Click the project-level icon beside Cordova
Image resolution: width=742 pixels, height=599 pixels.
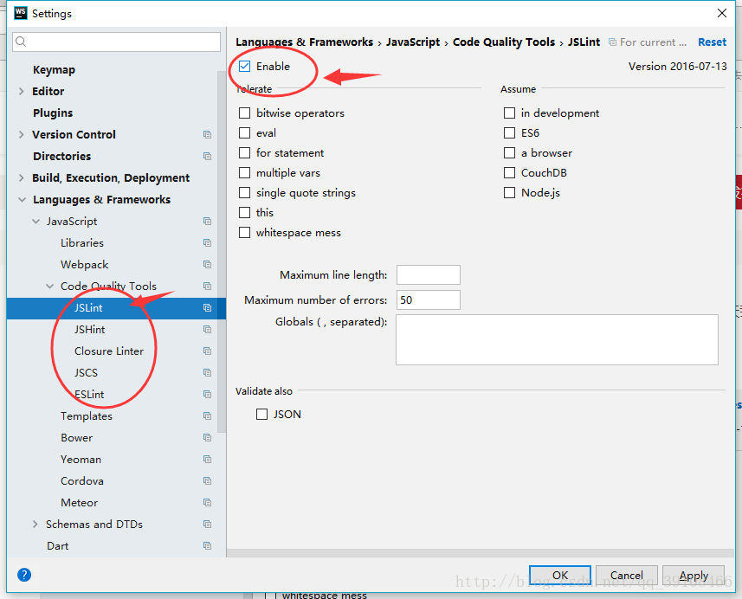(x=207, y=480)
